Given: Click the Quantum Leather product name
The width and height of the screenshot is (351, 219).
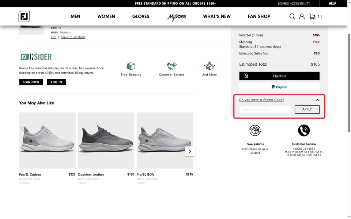Looking at the screenshot, I should pyautogui.click(x=91, y=174).
